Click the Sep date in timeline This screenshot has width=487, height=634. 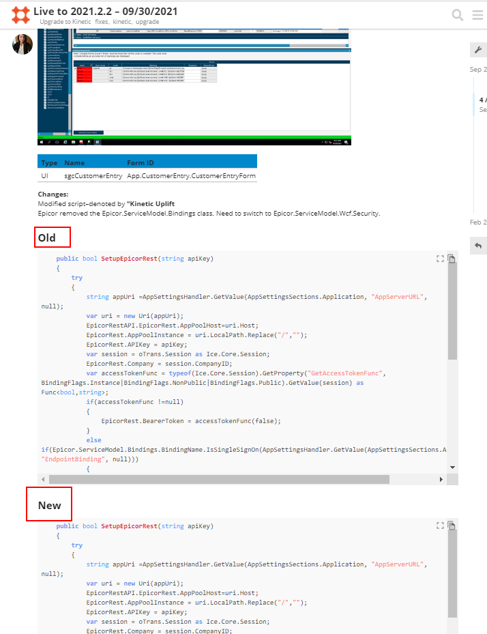478,70
